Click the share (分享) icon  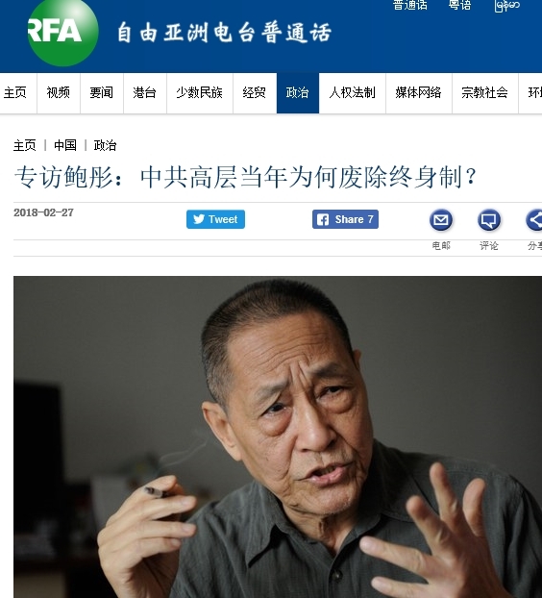(x=534, y=220)
